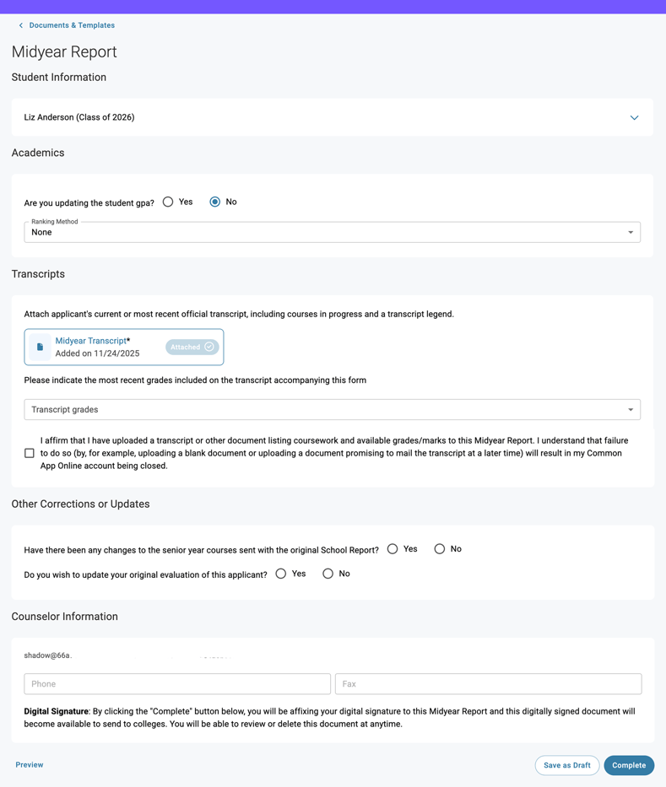Click the Midyear Transcript document icon
This screenshot has height=787, width=666.
click(40, 347)
